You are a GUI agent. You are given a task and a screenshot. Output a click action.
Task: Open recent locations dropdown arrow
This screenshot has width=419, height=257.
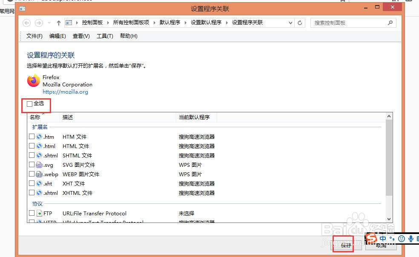(x=49, y=23)
